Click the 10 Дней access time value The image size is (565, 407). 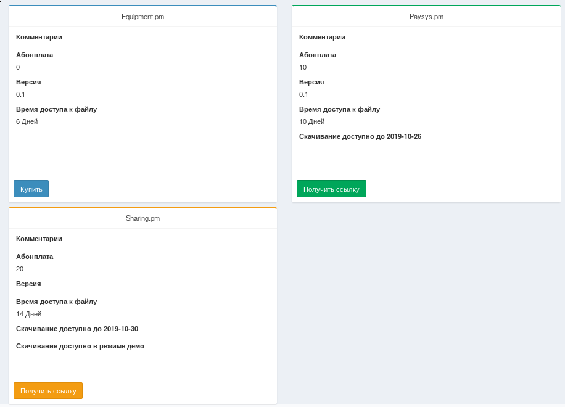pos(312,121)
